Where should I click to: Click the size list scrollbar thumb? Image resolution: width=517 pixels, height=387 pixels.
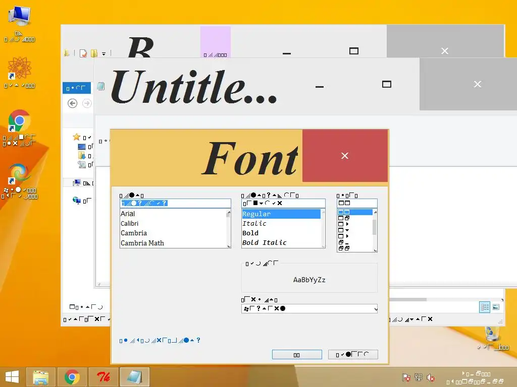(x=375, y=227)
